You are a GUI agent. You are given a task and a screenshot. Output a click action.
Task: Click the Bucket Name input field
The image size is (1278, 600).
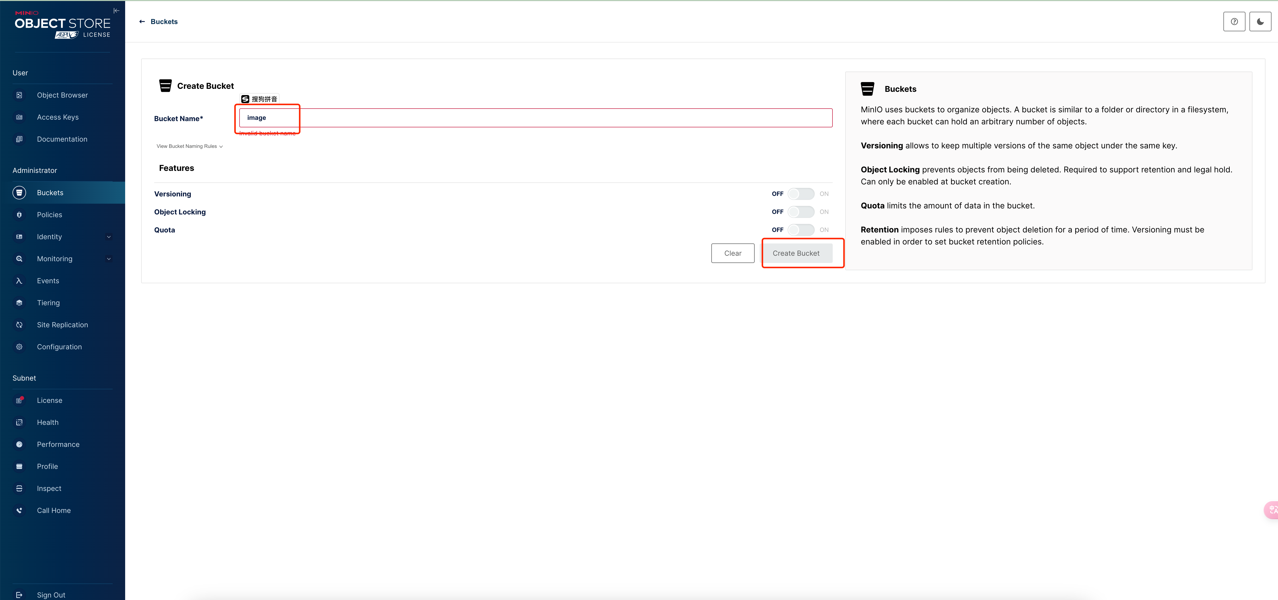[x=536, y=118]
